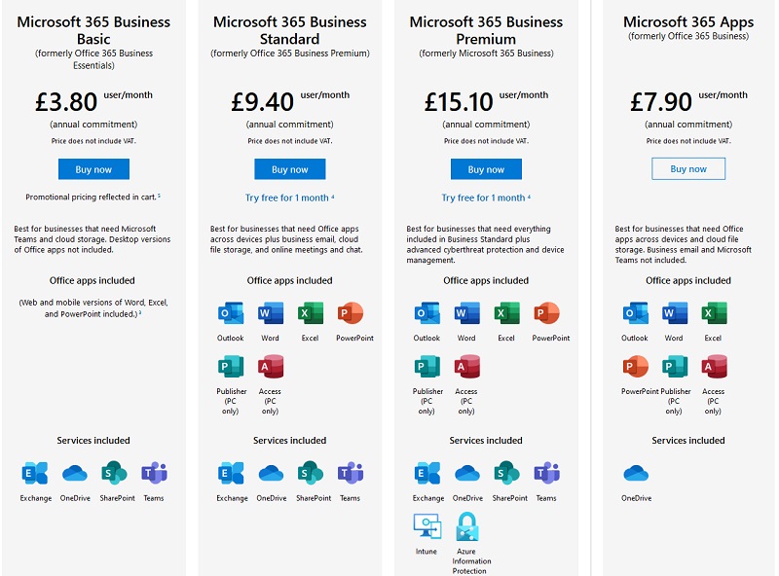The height and width of the screenshot is (576, 779).
Task: Open the Try free trial link in Business Premium column
Action: [486, 198]
